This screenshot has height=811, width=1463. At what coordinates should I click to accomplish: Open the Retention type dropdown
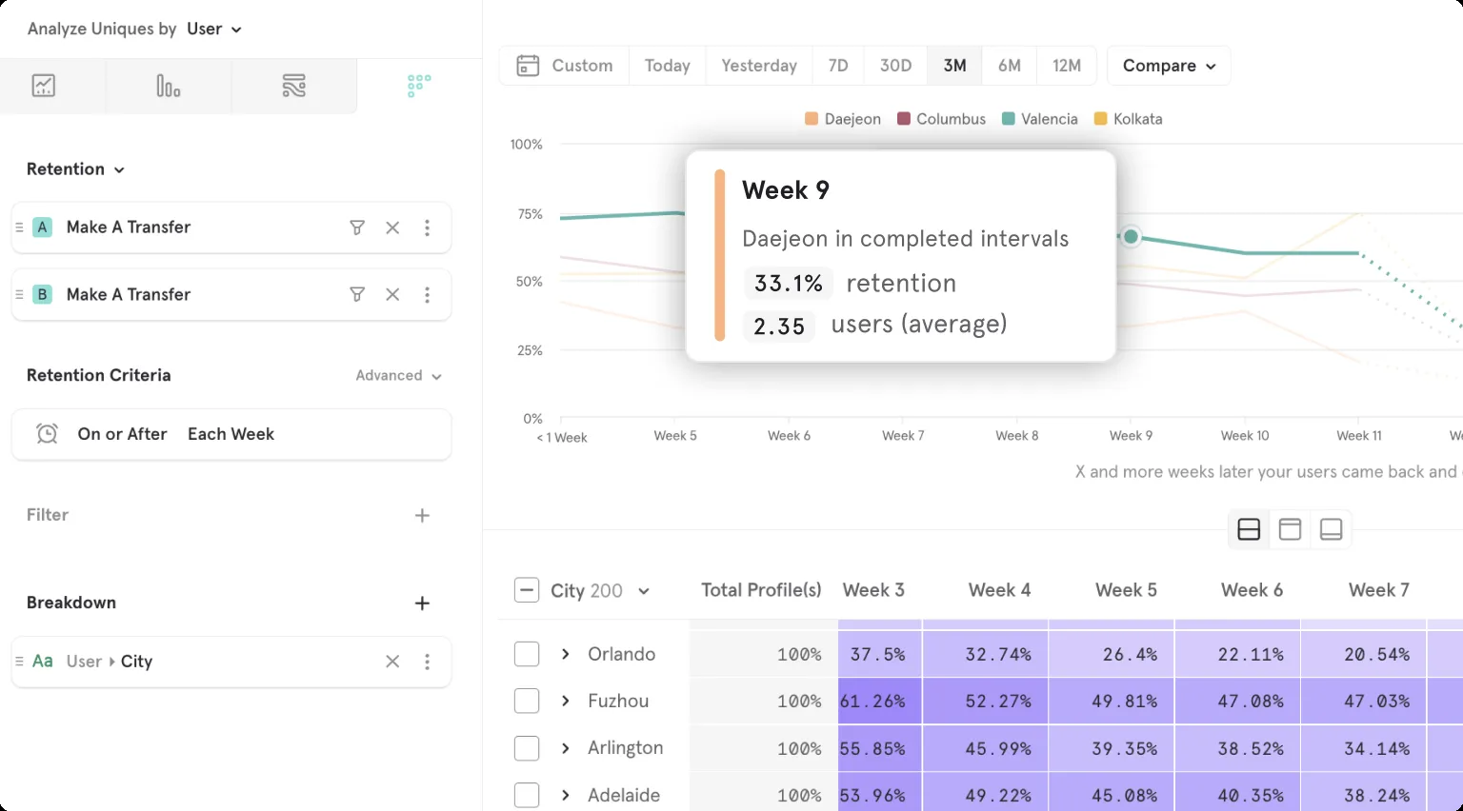[x=76, y=169]
